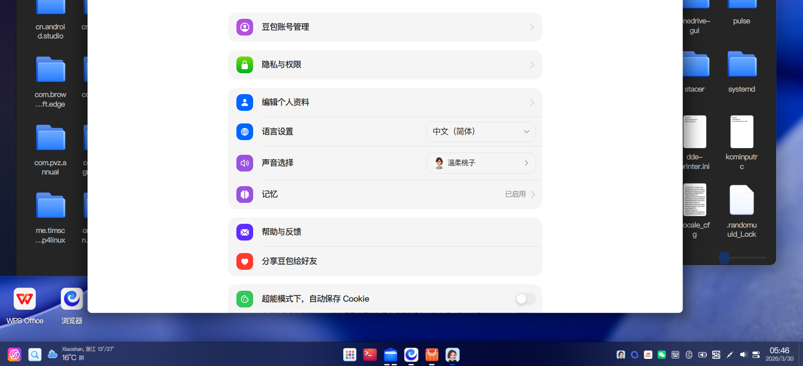Click the purple 豆包账号管理 account icon
Image resolution: width=803 pixels, height=366 pixels.
(245, 27)
